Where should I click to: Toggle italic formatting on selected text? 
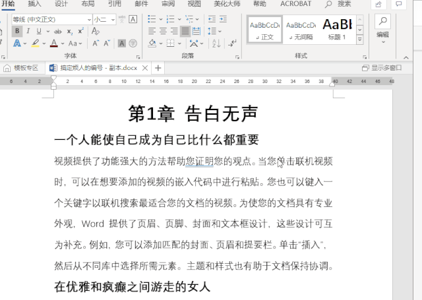coord(28,31)
